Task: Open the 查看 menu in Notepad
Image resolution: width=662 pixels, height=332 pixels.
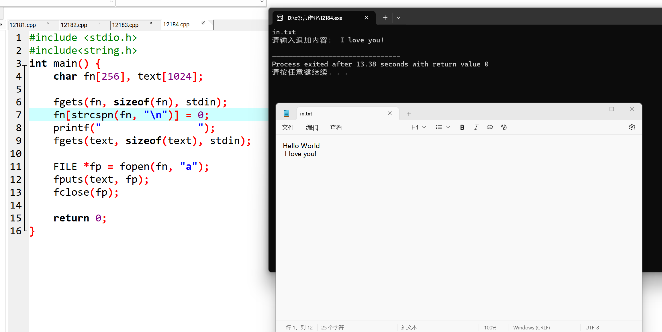Action: (x=336, y=128)
